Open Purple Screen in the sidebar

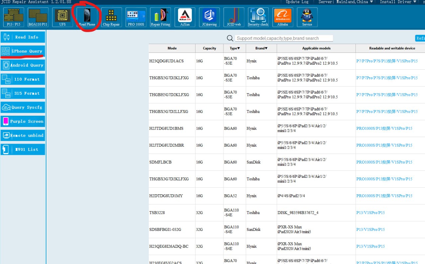tap(23, 121)
